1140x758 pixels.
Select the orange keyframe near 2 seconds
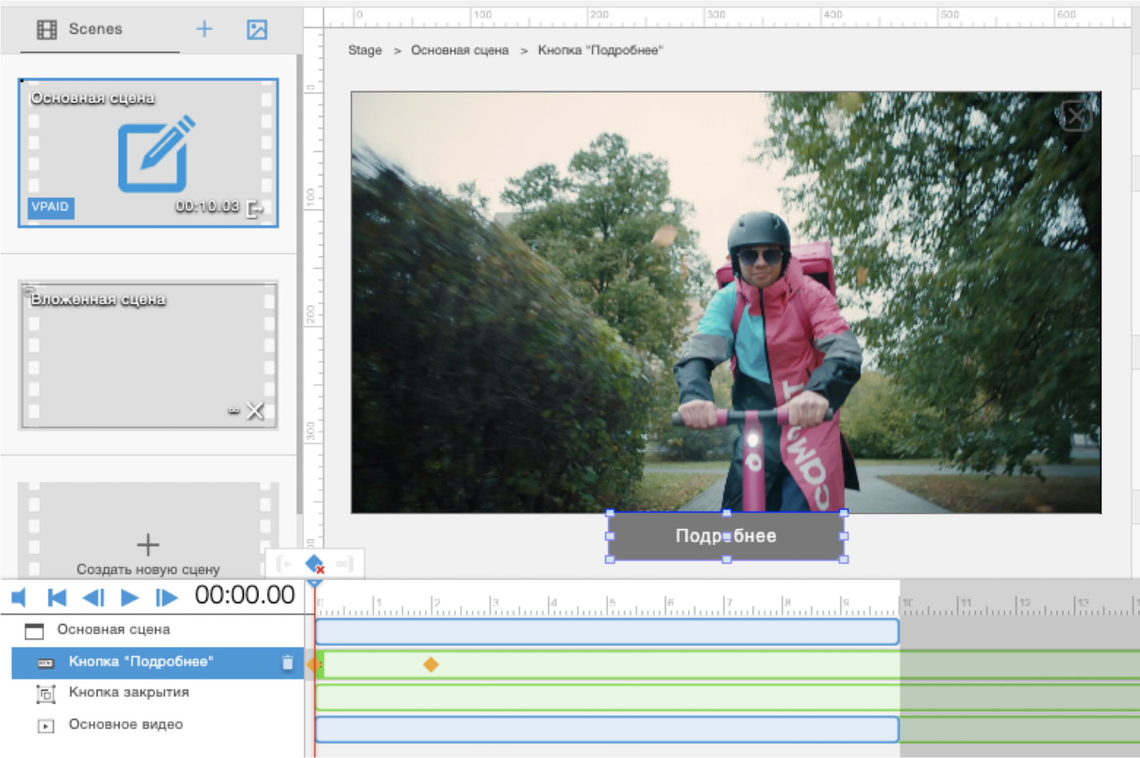(x=431, y=664)
